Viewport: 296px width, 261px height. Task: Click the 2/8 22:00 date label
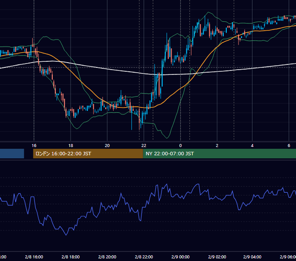tap(144, 257)
